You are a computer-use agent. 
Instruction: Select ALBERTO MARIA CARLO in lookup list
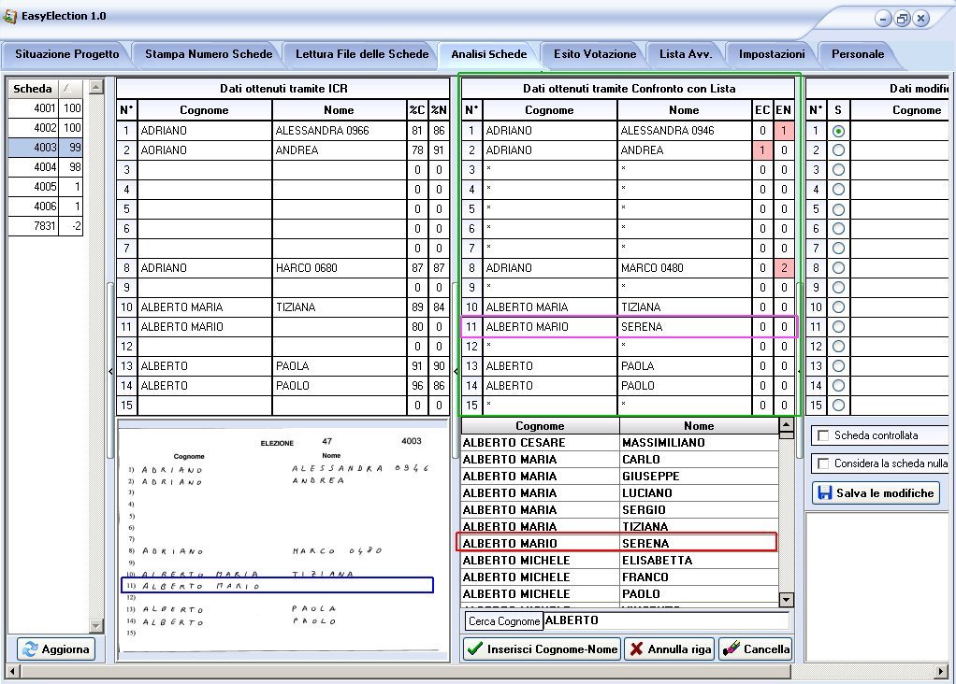pyautogui.click(x=620, y=459)
